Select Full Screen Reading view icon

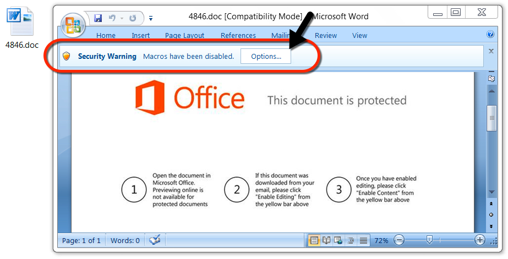[x=326, y=240]
